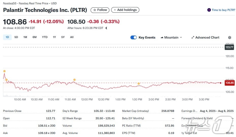Image resolution: width=236 pixels, height=137 pixels.
Task: Toggle the Key Events switch
Action: (134, 38)
